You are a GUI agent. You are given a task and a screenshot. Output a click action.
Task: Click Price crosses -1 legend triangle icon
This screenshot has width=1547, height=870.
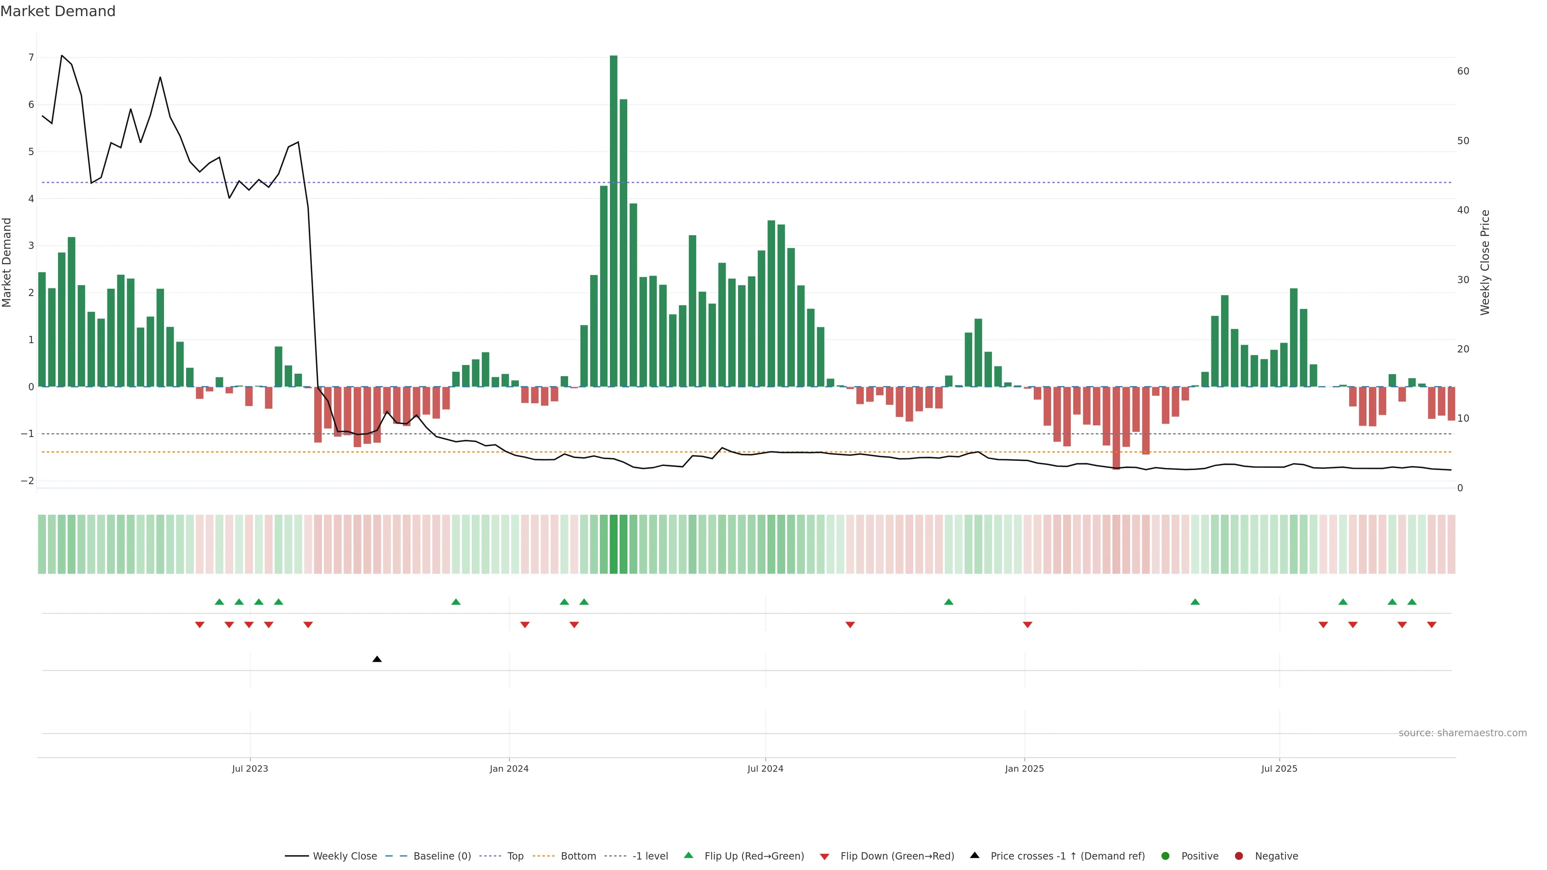(974, 855)
